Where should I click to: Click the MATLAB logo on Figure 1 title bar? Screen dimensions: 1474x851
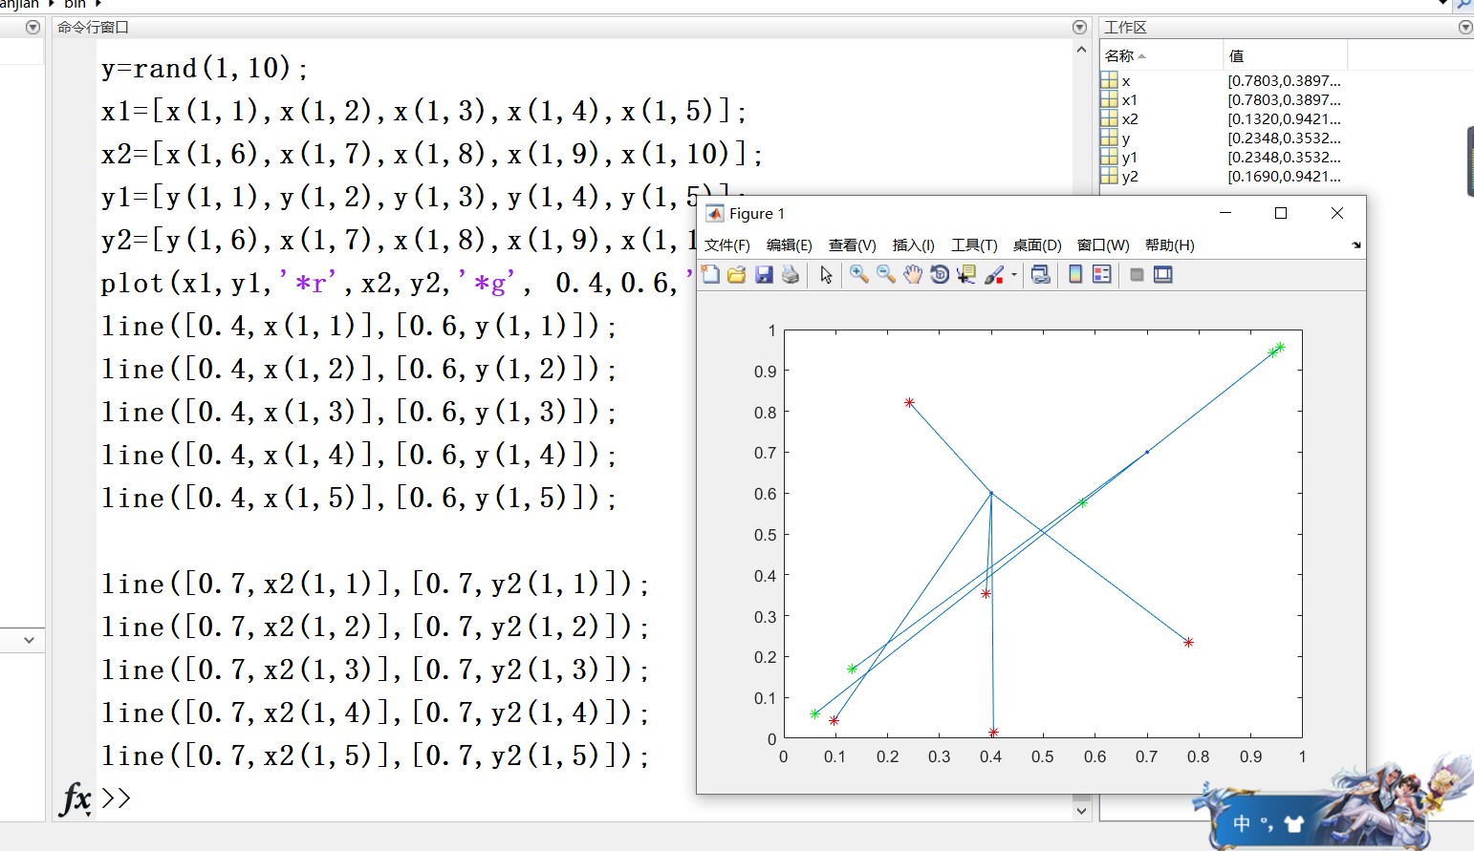(x=715, y=213)
